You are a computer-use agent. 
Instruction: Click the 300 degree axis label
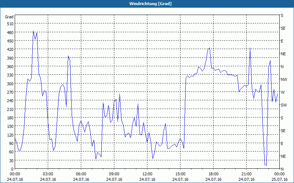pyautogui.click(x=10, y=84)
